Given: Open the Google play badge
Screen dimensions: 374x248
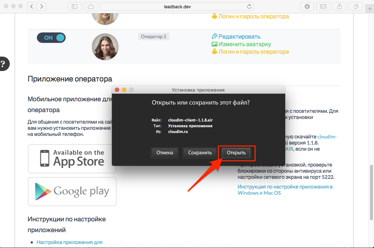Looking at the screenshot, I should coord(72,191).
